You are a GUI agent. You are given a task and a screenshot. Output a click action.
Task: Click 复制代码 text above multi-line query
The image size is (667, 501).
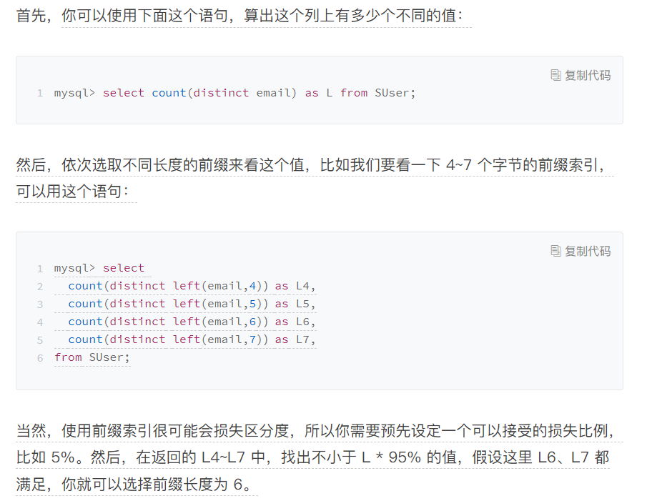pyautogui.click(x=588, y=251)
